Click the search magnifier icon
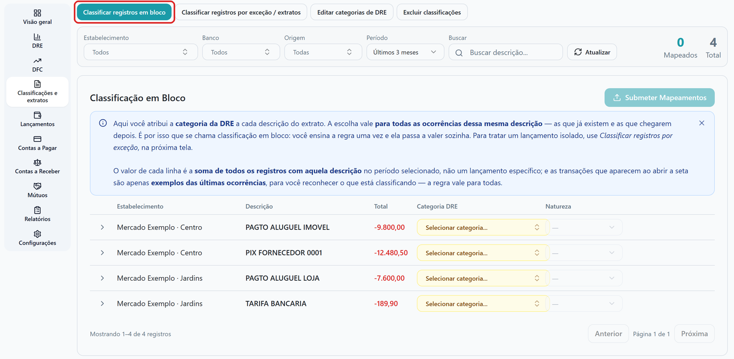This screenshot has width=734, height=359. pos(459,53)
